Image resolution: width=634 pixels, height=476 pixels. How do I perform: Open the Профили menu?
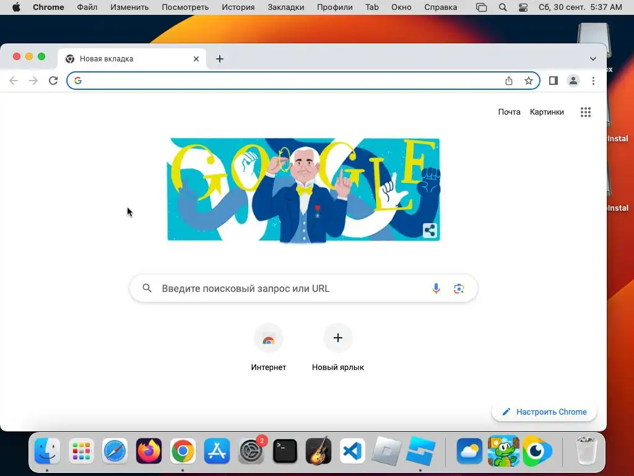(x=334, y=7)
